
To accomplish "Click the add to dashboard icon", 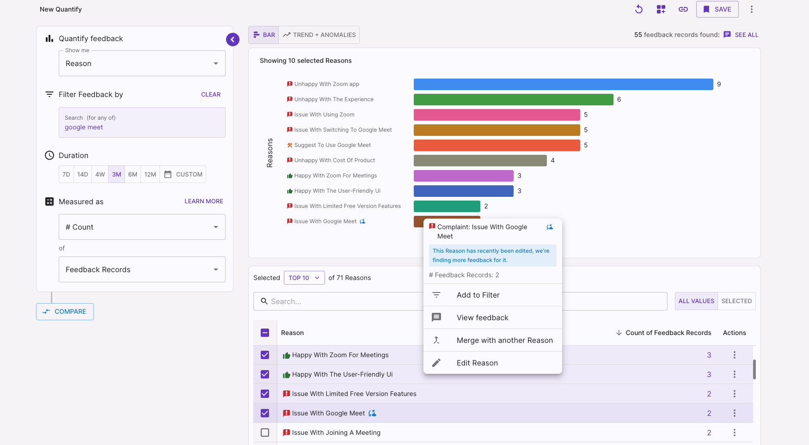I will pos(661,9).
